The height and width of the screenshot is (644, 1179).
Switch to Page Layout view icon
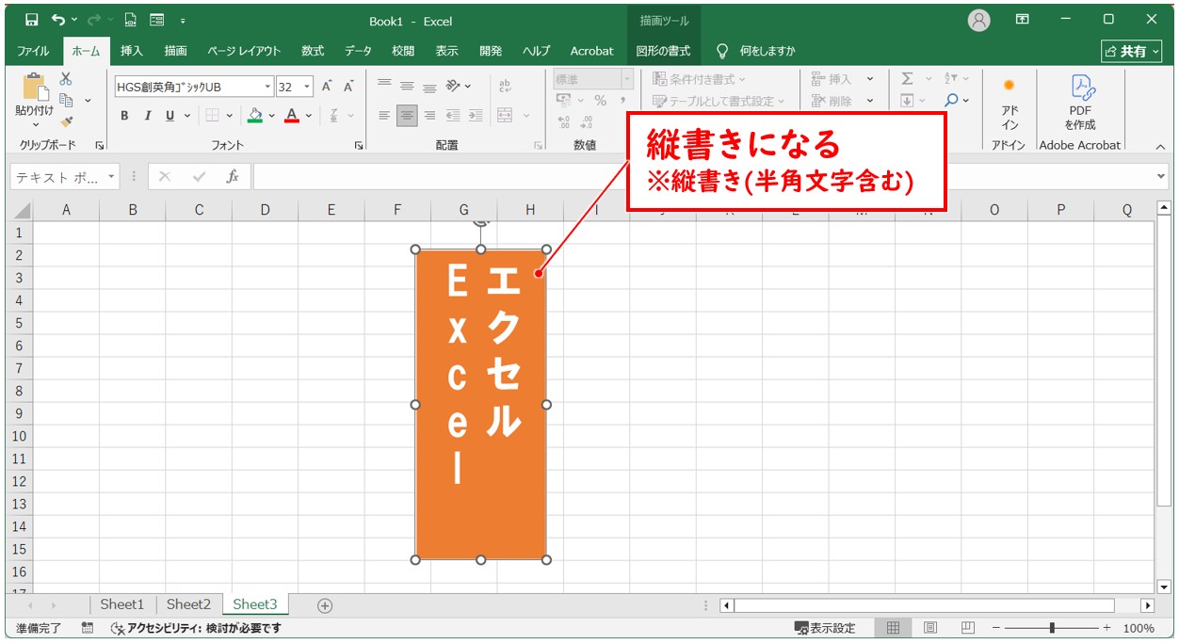(x=930, y=628)
